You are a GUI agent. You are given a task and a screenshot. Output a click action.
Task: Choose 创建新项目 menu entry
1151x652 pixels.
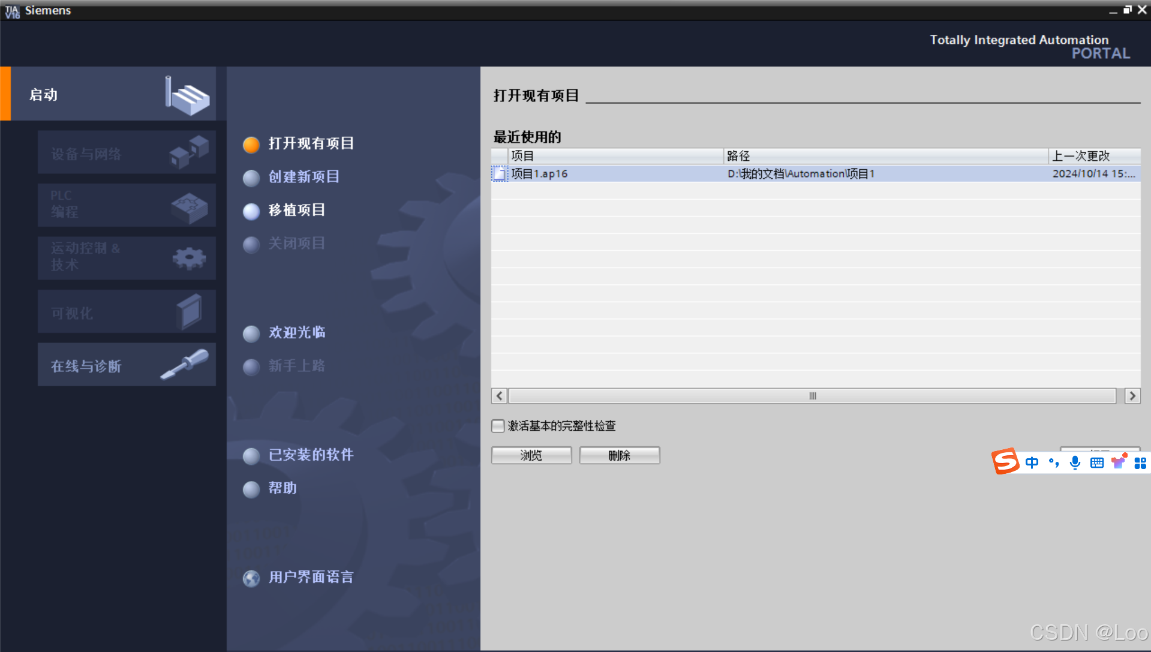click(304, 178)
